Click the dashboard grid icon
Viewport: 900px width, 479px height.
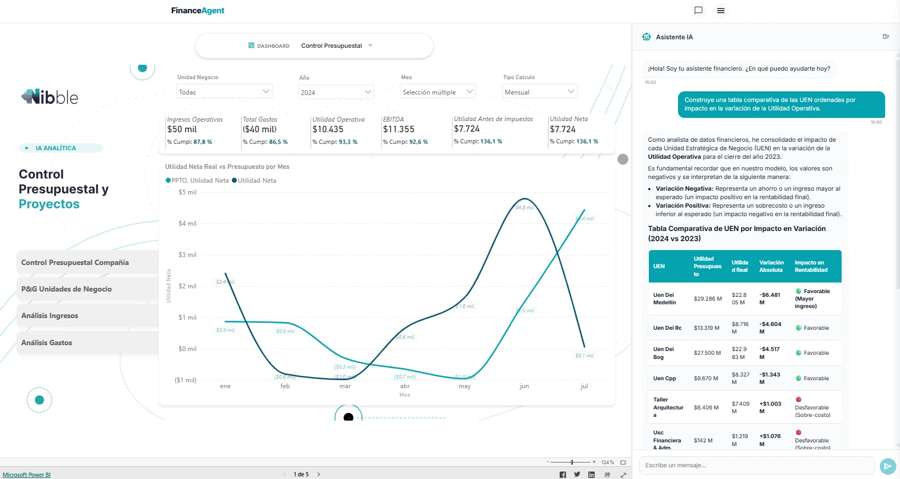251,46
